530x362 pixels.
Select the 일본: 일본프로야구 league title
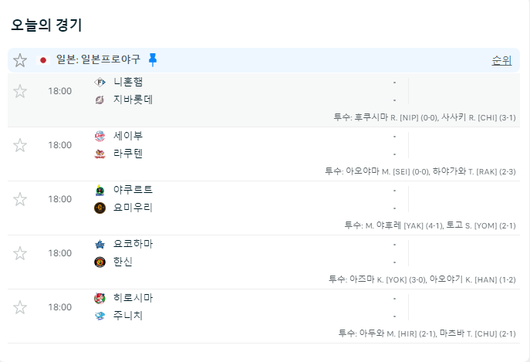coord(98,59)
